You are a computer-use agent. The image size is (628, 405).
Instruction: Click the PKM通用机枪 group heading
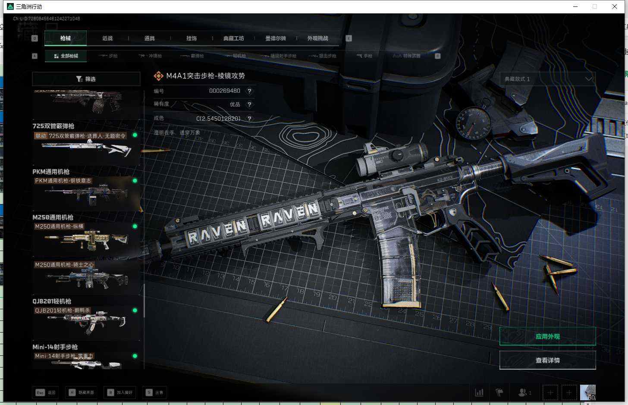click(51, 172)
